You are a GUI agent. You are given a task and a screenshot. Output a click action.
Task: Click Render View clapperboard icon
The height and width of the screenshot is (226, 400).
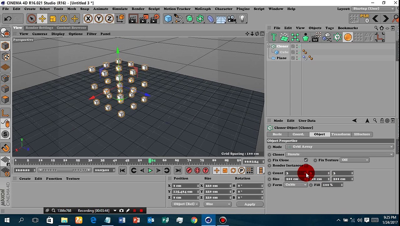pyautogui.click(x=133, y=19)
